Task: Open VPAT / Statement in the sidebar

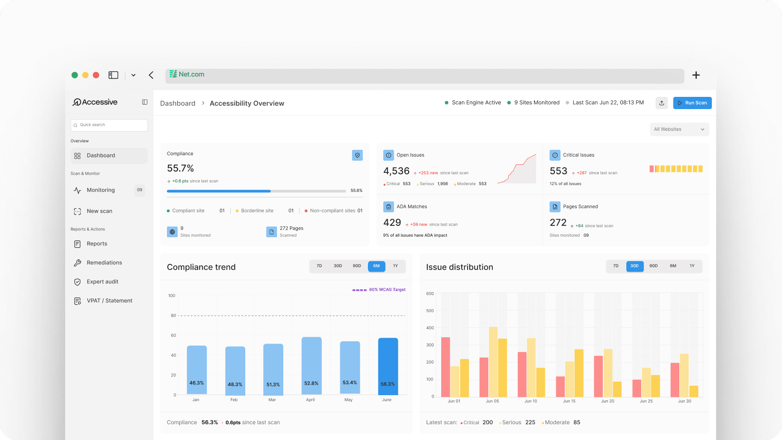Action: 109,301
